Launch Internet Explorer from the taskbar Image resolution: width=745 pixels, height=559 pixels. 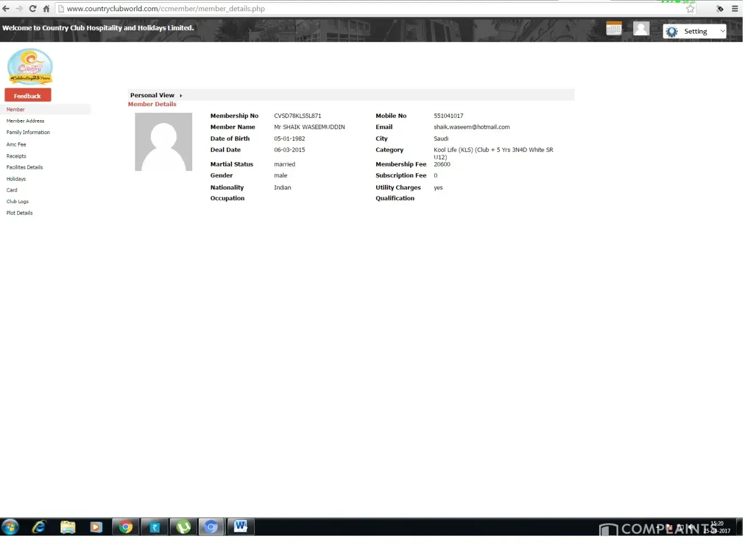pos(39,527)
